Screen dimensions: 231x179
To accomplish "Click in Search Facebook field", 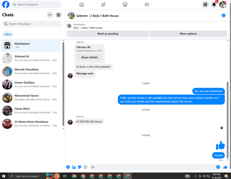I will 36,5.
